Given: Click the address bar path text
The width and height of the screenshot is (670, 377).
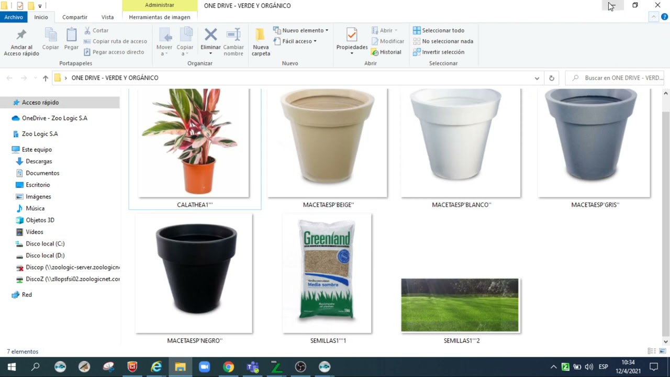Looking at the screenshot, I should pyautogui.click(x=115, y=78).
